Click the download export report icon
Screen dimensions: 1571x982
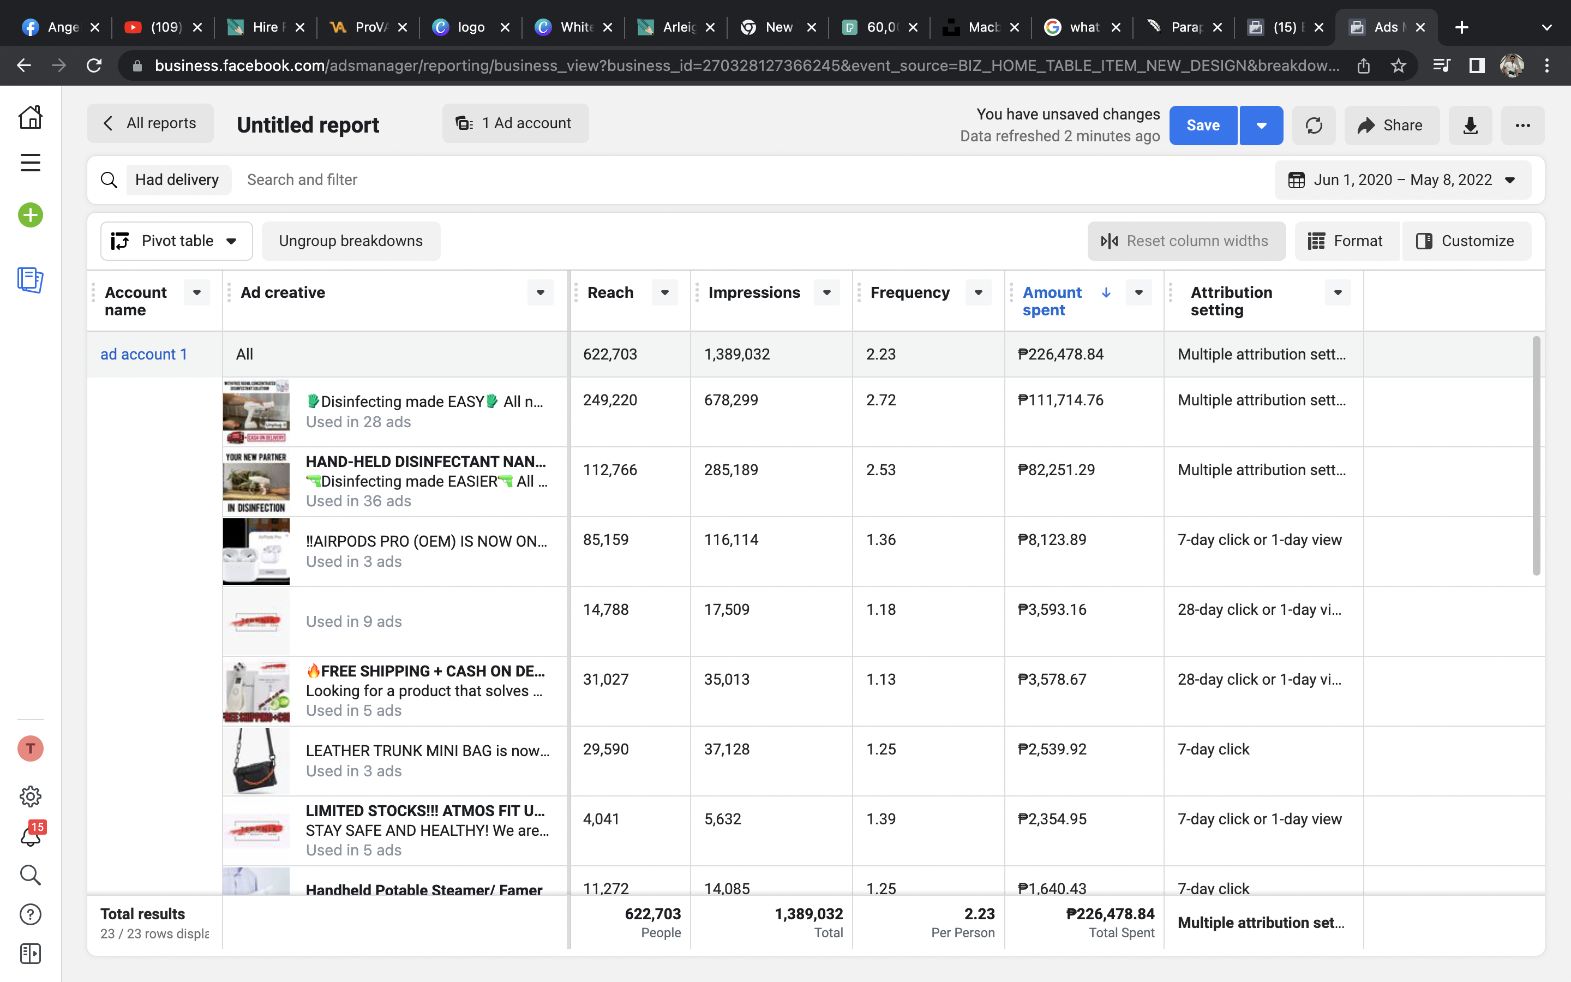[x=1470, y=125]
